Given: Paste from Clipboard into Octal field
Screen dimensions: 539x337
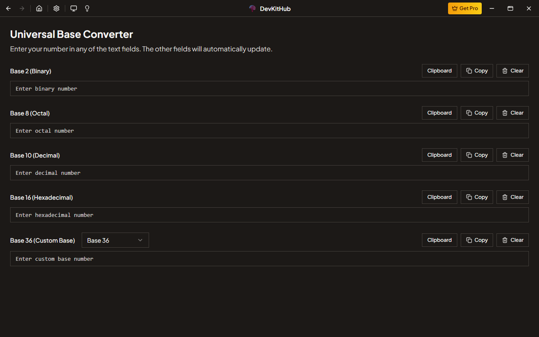Looking at the screenshot, I should 440,113.
